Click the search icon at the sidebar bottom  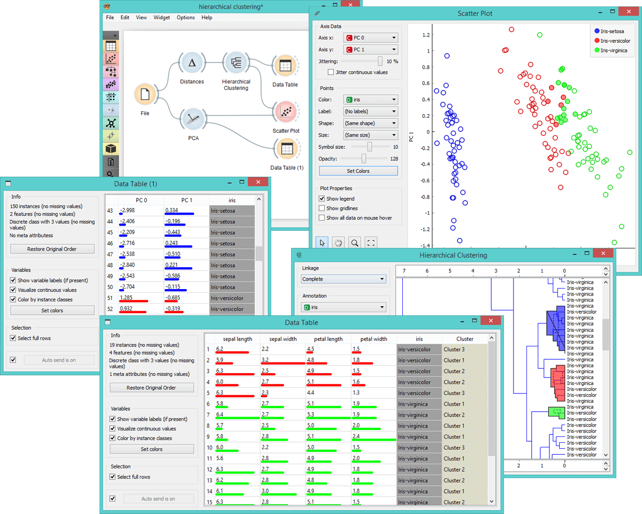[x=111, y=173]
